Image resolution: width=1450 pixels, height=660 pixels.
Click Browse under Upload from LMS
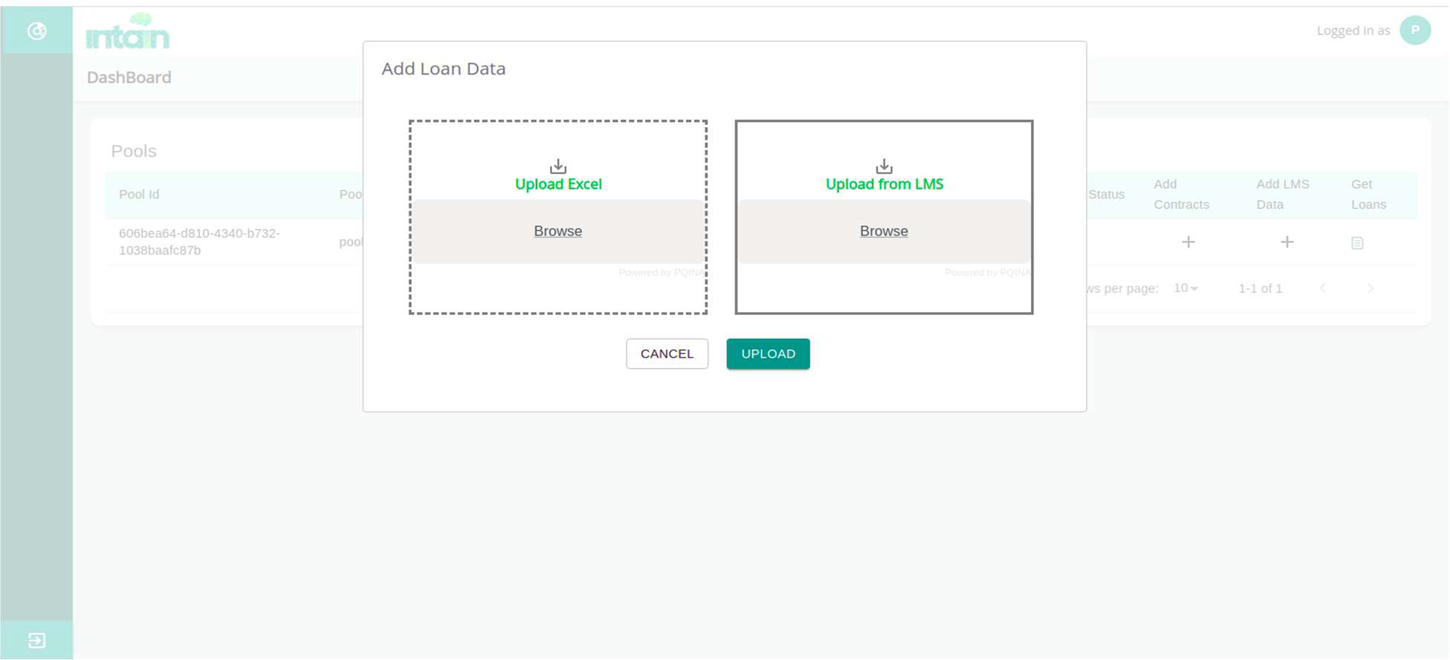[884, 231]
